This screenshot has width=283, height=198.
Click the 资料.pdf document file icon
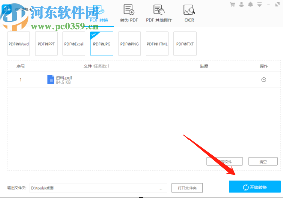pyautogui.click(x=51, y=79)
